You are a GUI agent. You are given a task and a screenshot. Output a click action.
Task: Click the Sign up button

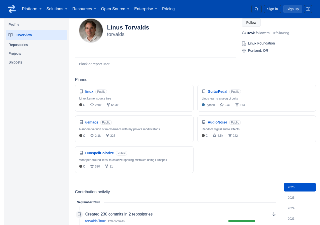(292, 9)
